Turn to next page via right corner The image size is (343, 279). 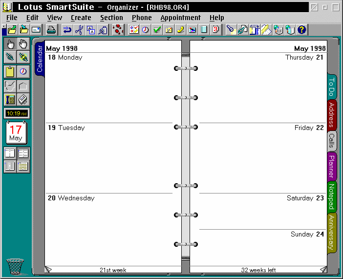point(323,269)
